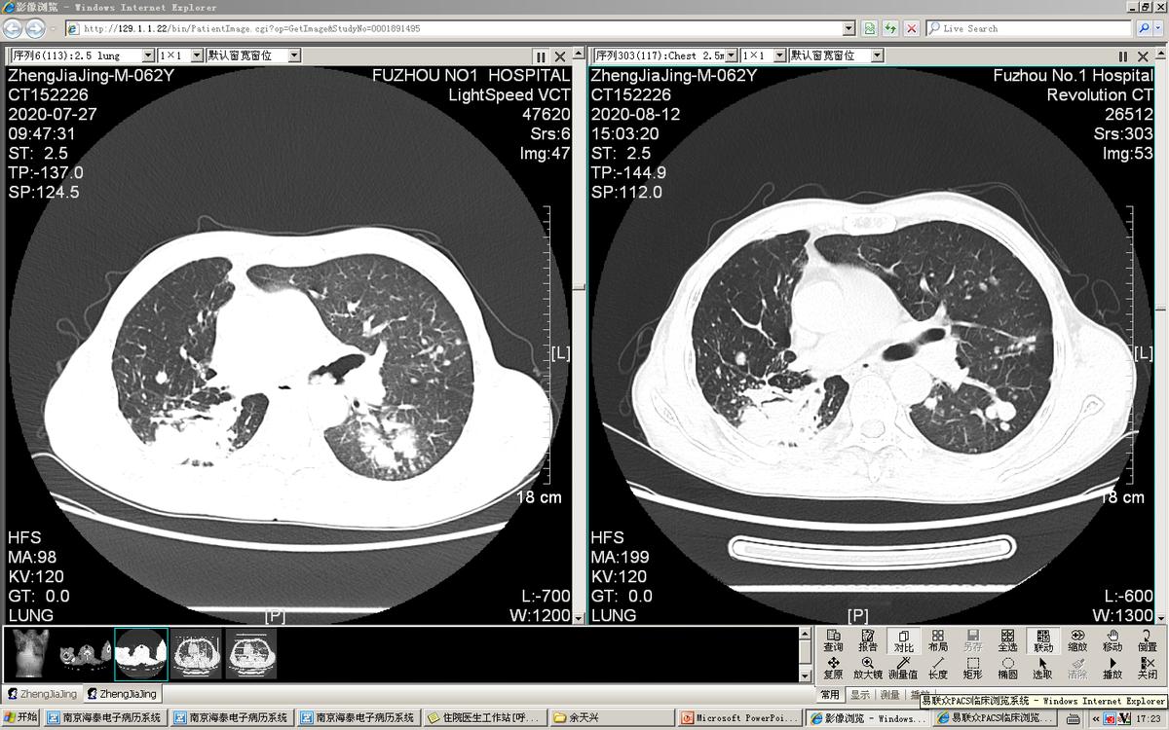
Task: Switch to the 常用 toolbar tab
Action: pos(830,695)
